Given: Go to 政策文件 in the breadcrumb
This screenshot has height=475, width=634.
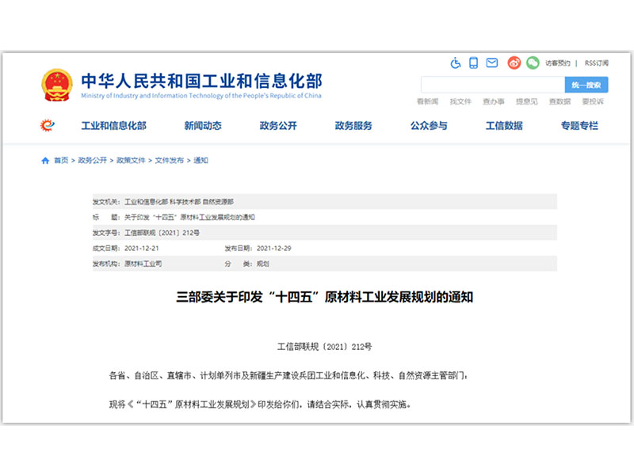Looking at the screenshot, I should click(x=131, y=161).
